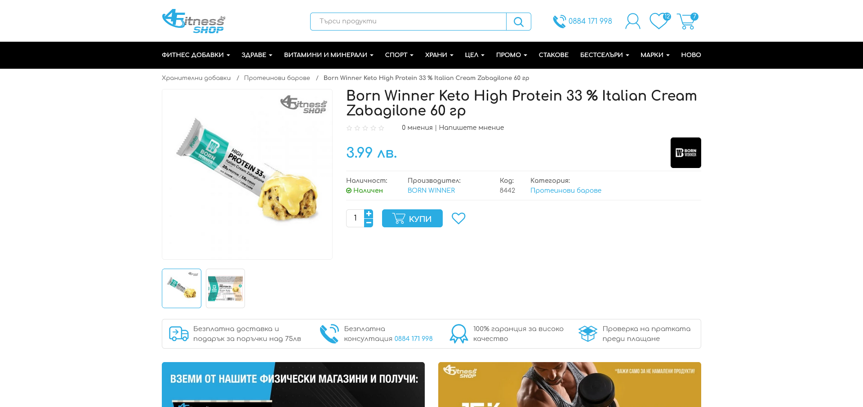This screenshot has width=863, height=407.
Task: Expand ФИТНЕС ДОБАВКИ dropdown menu
Action: coord(196,55)
